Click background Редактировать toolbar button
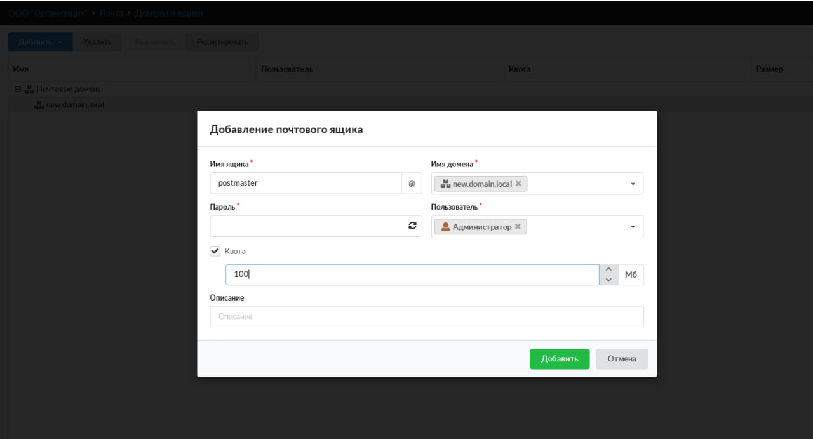 [x=222, y=42]
